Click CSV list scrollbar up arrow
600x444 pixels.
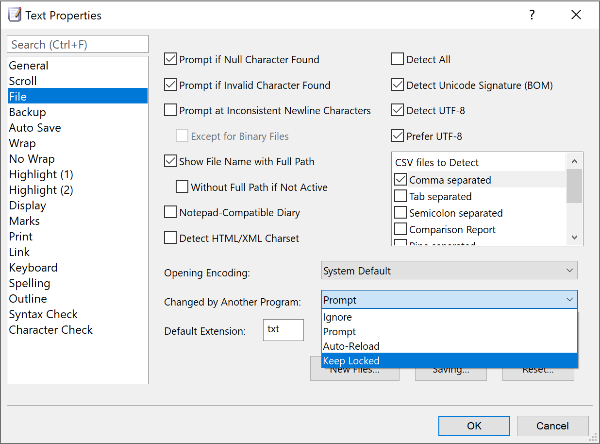[574, 162]
